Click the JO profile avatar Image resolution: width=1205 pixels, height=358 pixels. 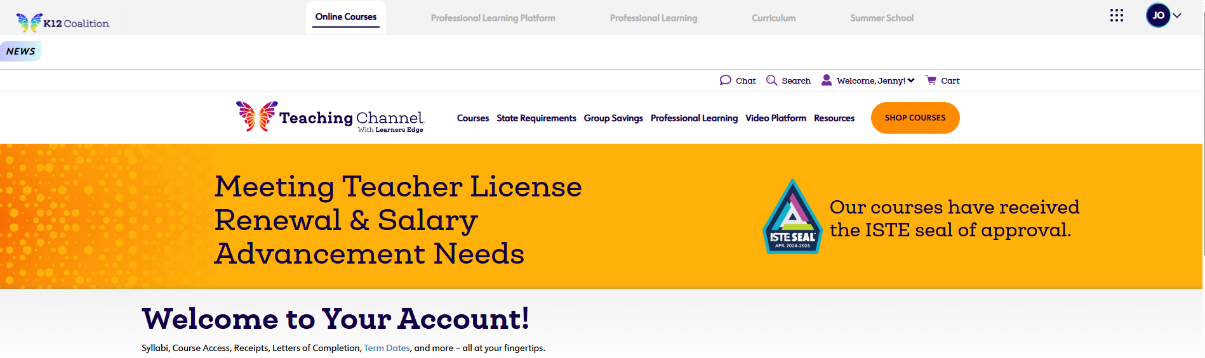(1158, 15)
